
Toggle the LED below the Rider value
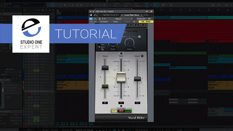(x=121, y=106)
